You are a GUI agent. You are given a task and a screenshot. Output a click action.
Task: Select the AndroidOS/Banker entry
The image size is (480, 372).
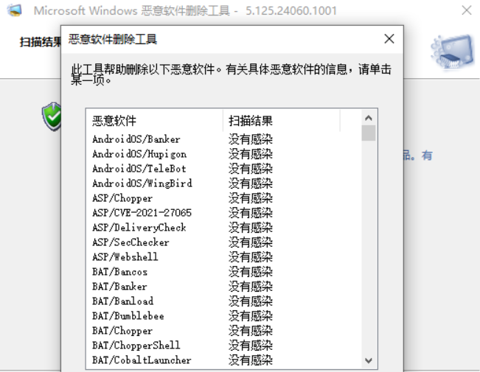tap(136, 139)
